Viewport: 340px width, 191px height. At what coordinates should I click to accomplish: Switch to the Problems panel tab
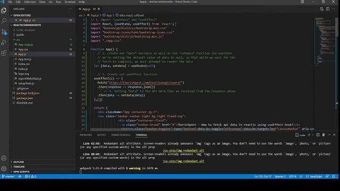click(86, 135)
